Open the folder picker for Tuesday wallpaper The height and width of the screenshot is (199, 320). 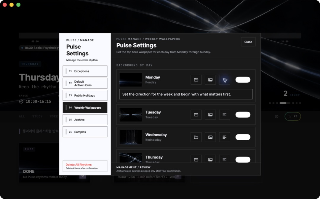[196, 115]
